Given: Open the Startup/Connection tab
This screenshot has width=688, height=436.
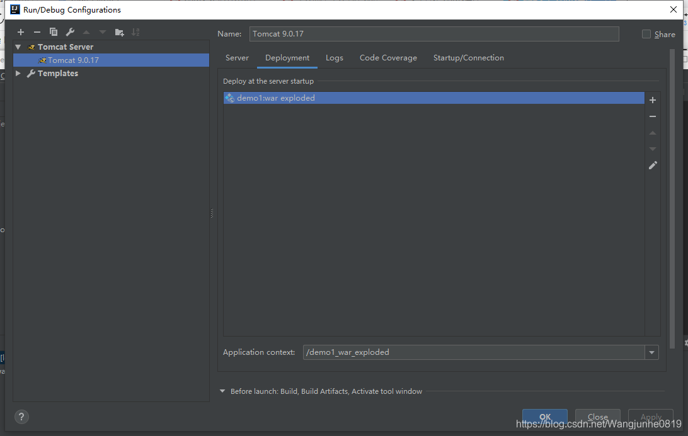Looking at the screenshot, I should pos(469,58).
